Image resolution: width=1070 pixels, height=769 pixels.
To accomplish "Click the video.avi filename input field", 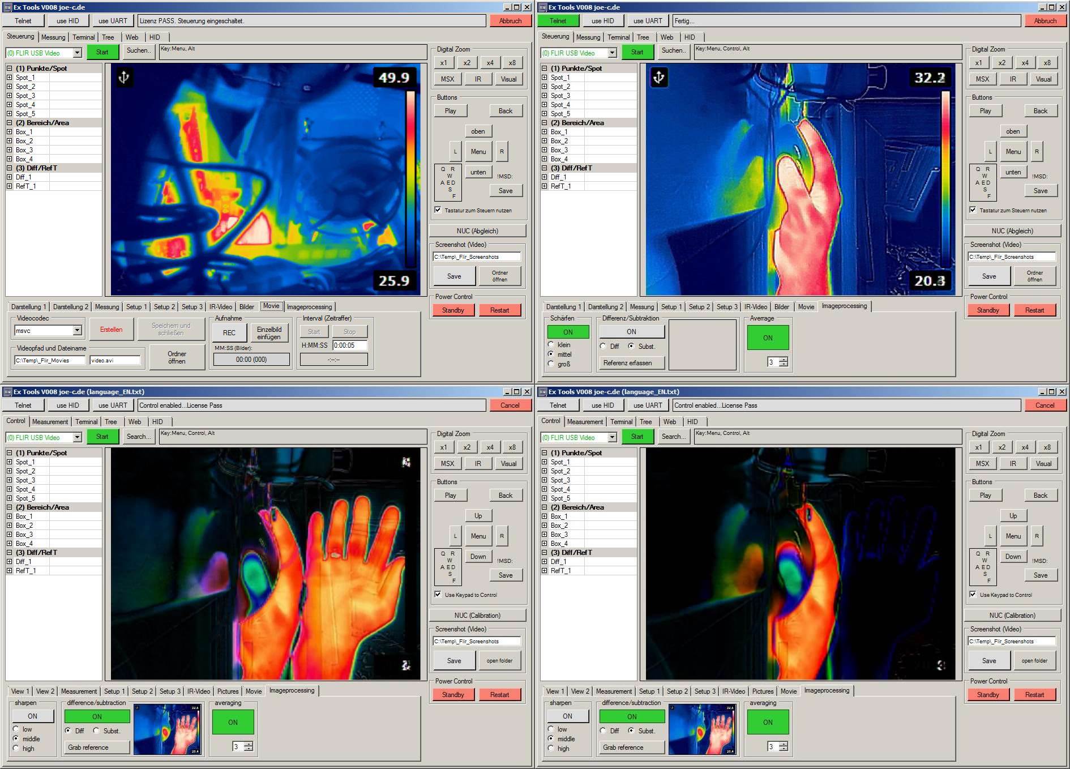I will (x=115, y=360).
